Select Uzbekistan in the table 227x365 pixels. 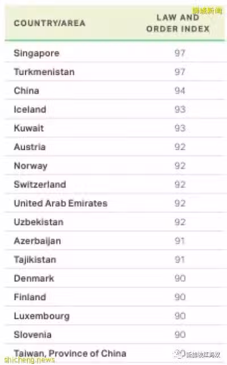click(39, 222)
